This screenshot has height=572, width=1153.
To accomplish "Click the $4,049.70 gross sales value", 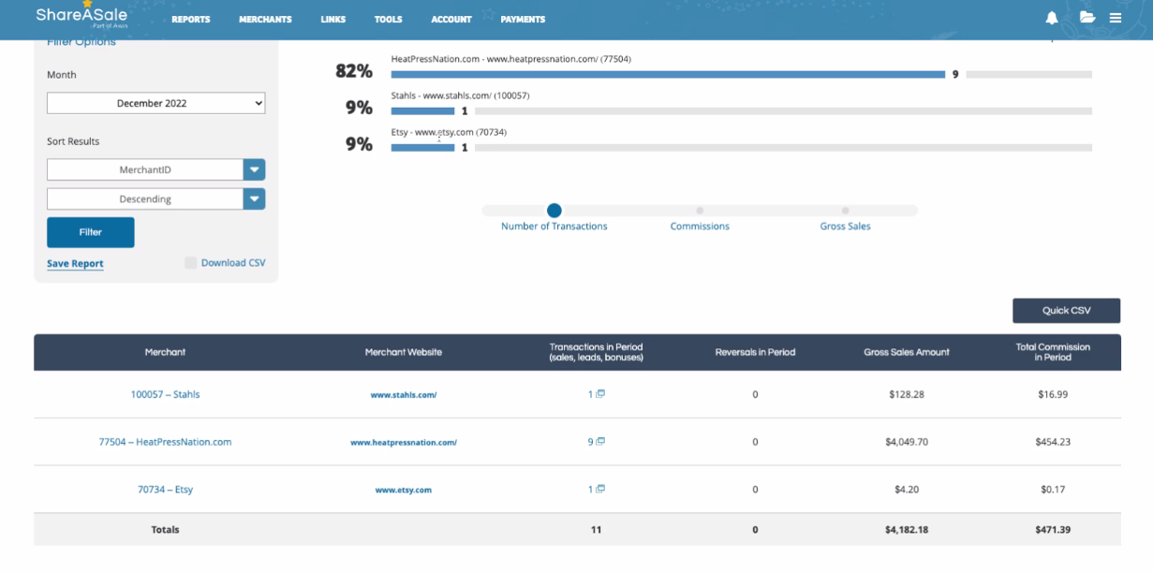I will click(x=907, y=442).
